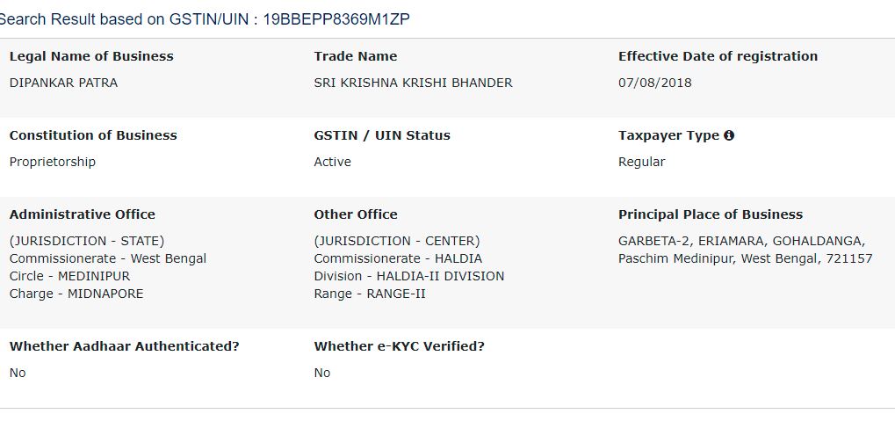Click the Taxpayer Type info icon
The image size is (895, 421).
[729, 135]
